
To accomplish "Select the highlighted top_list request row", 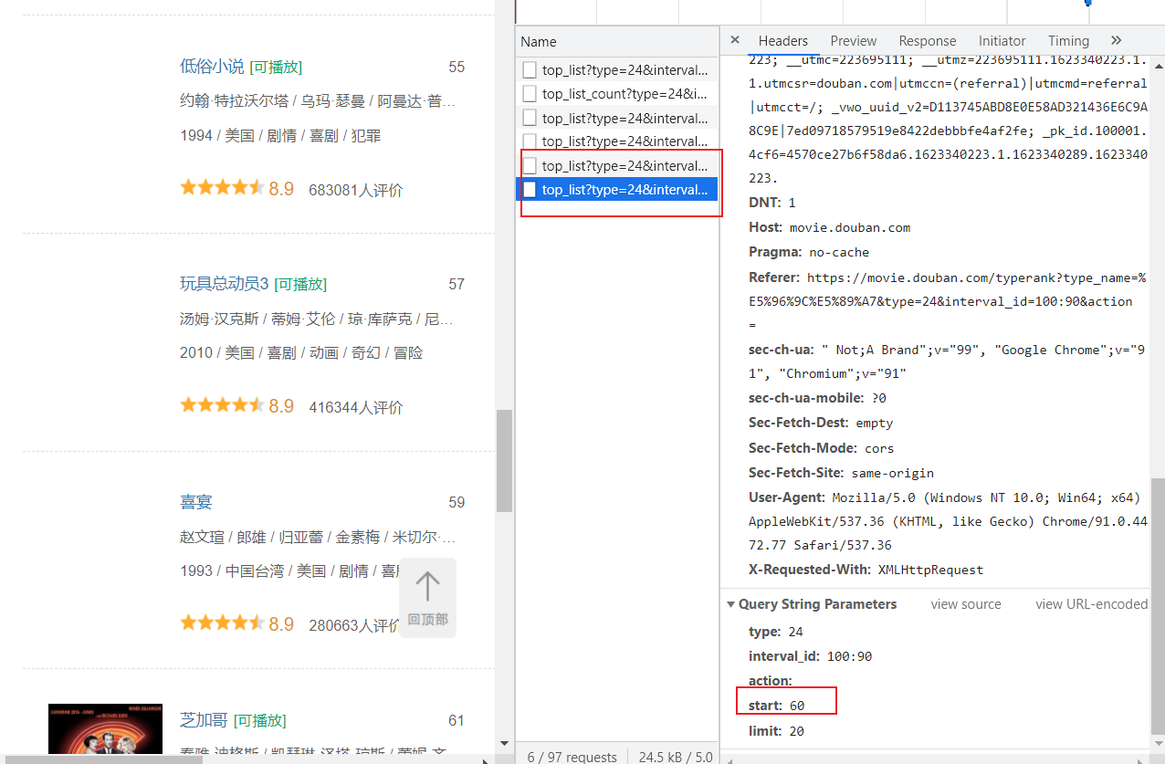I will tap(617, 189).
